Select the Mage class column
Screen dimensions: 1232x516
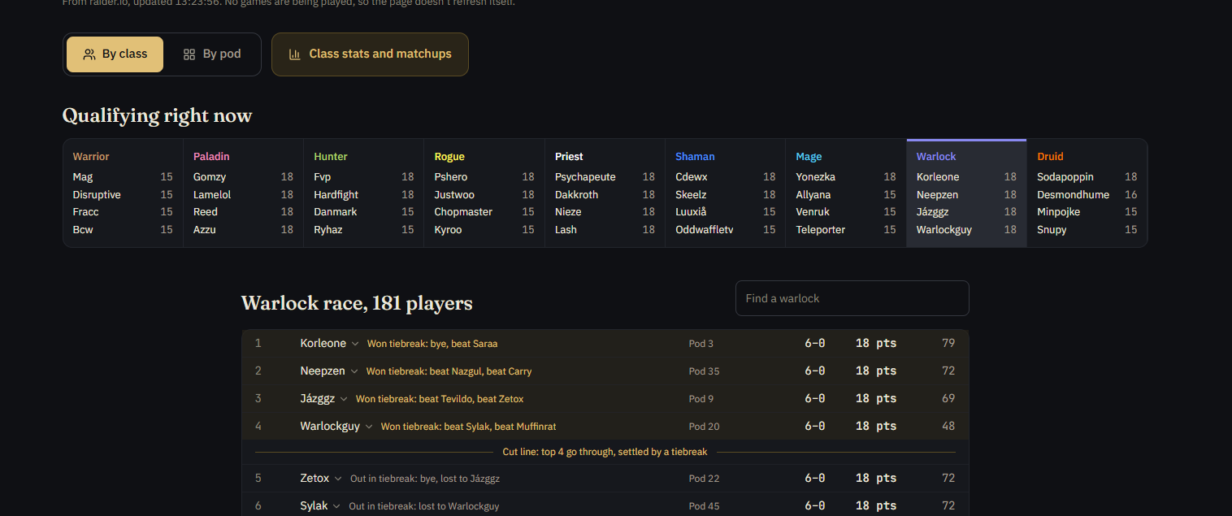[x=846, y=193]
